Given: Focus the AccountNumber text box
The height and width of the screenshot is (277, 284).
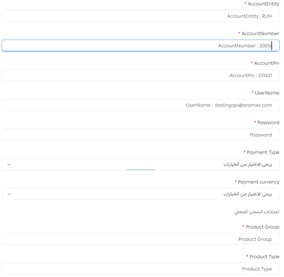Looking at the screenshot, I should 140,46.
